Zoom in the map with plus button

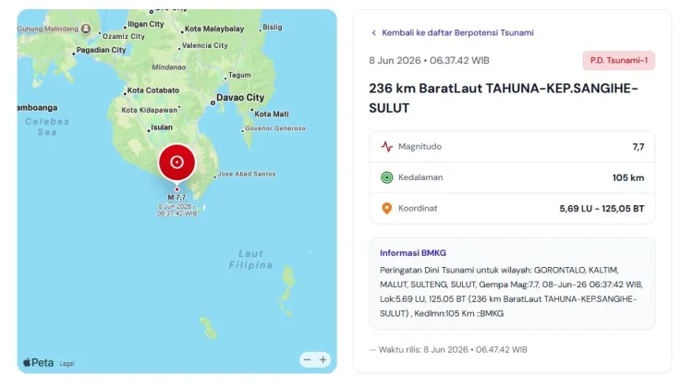pyautogui.click(x=323, y=359)
